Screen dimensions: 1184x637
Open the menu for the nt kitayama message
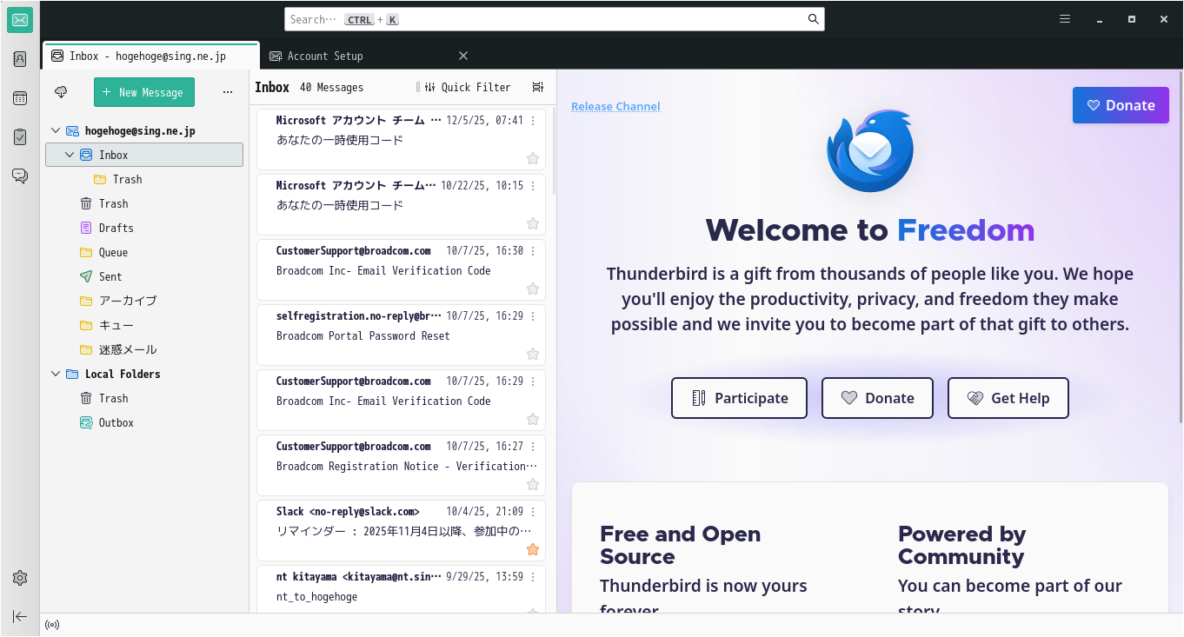[533, 577]
